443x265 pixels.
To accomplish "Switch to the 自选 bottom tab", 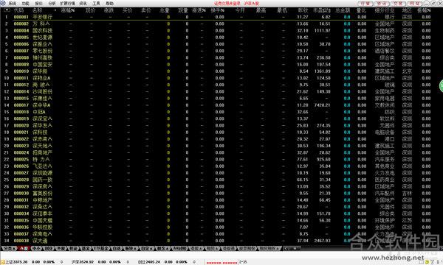I will 117,249.
